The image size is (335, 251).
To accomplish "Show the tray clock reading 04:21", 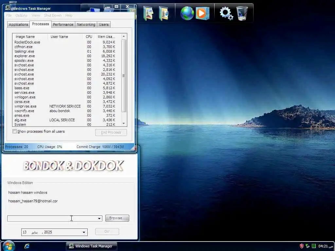I will (326, 246).
